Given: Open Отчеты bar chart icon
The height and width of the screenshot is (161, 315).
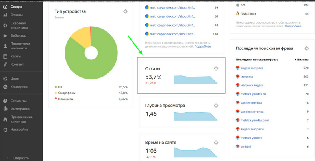Looking at the screenshot, I should pos(6,15).
